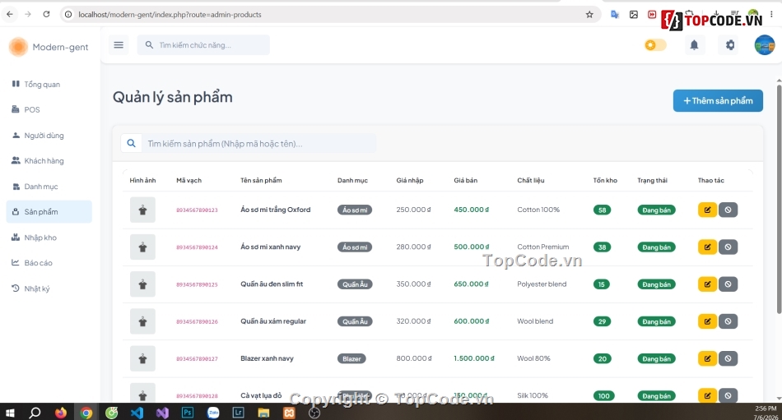The height and width of the screenshot is (420, 782).
Task: Open image thumbnail of Quần âu đen slim fit
Action: pos(142,284)
